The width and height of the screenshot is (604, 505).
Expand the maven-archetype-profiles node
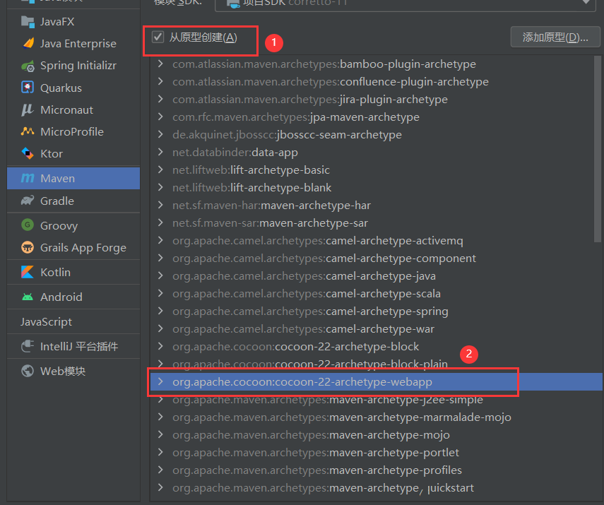[x=160, y=470]
